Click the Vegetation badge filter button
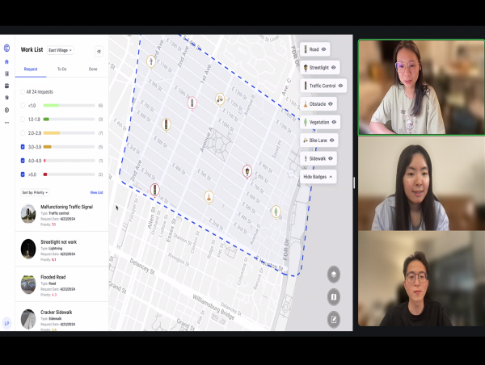 pos(320,122)
